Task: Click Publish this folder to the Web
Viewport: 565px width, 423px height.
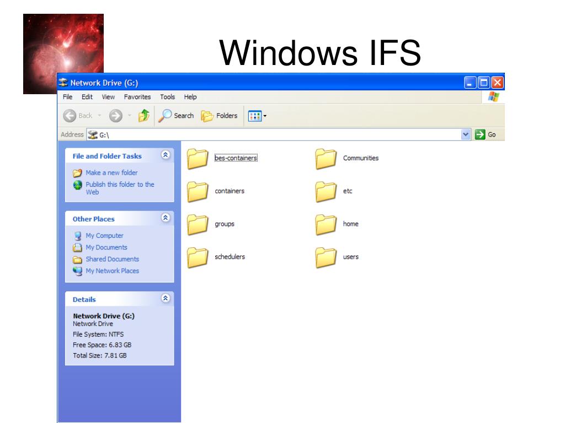Action: (120, 188)
